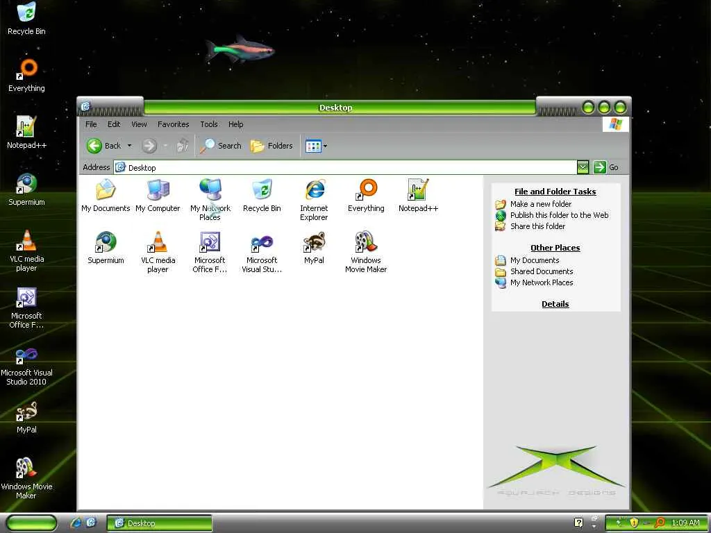
Task: Open the View menu
Action: pyautogui.click(x=139, y=124)
